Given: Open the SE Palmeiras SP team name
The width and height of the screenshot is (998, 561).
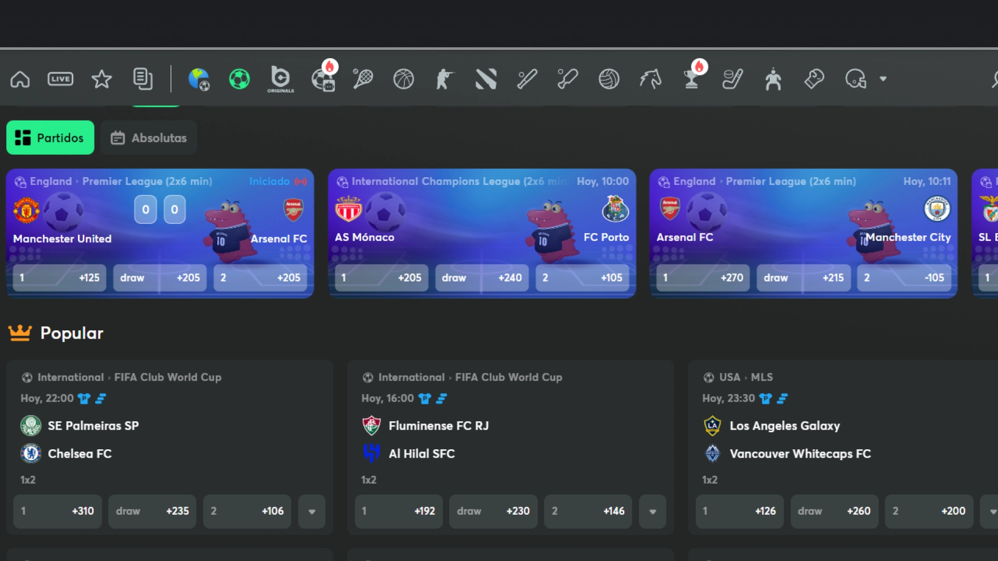Looking at the screenshot, I should (93, 425).
